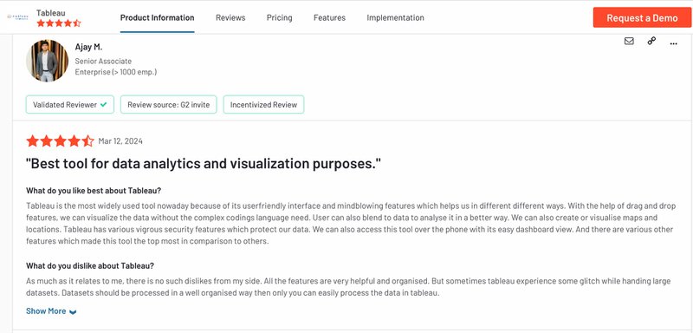Select the Implementation tab
Viewport: 693px width, 333px height.
pyautogui.click(x=396, y=17)
